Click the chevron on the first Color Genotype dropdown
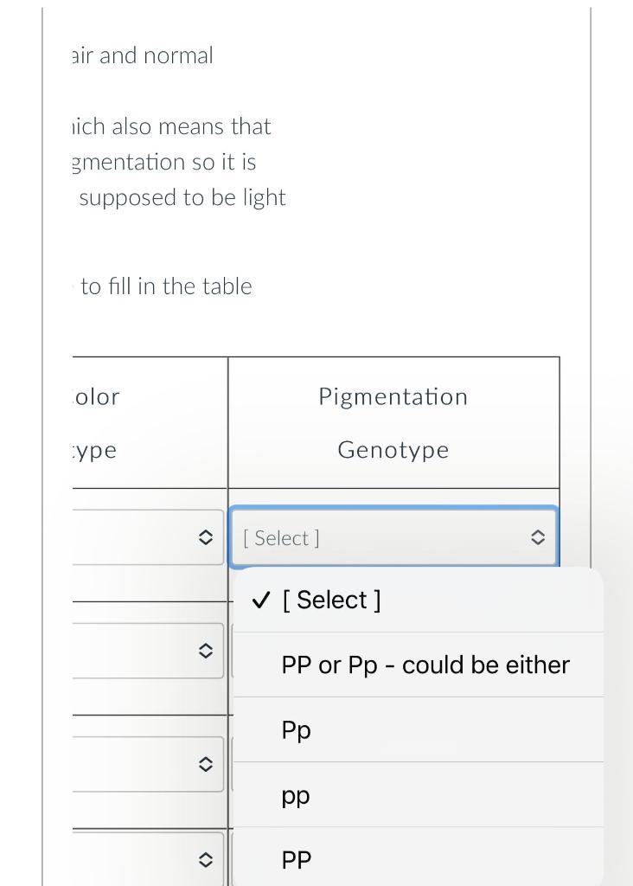The width and height of the screenshot is (633, 886). click(205, 536)
